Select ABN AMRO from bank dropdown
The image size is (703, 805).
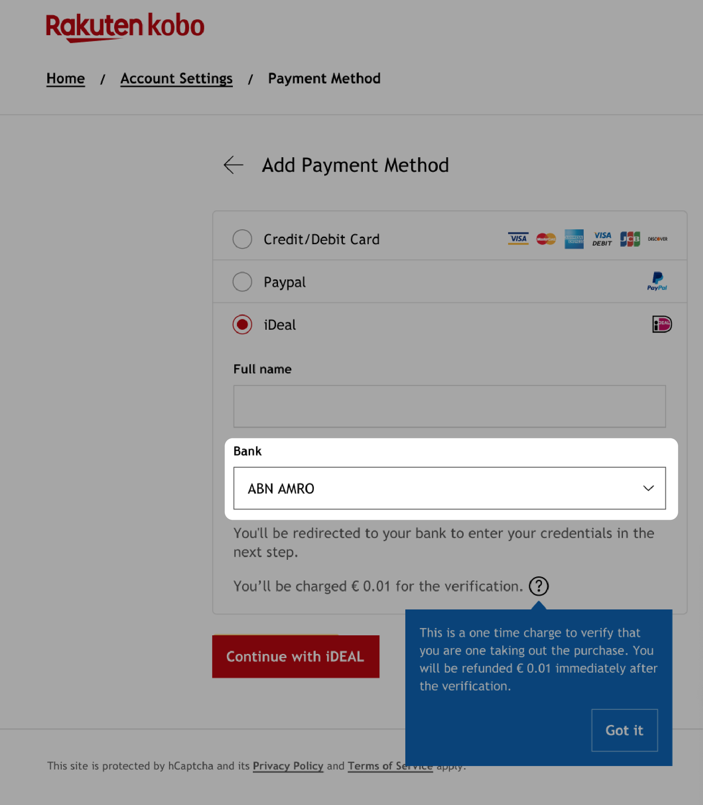(450, 488)
